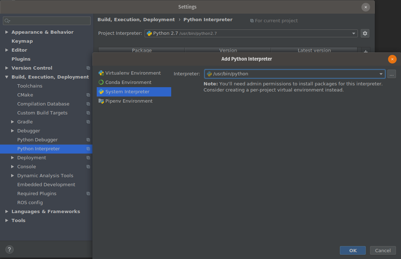Click Build, Execution, Deployment breadcrumb
The image size is (401, 259).
pyautogui.click(x=136, y=20)
